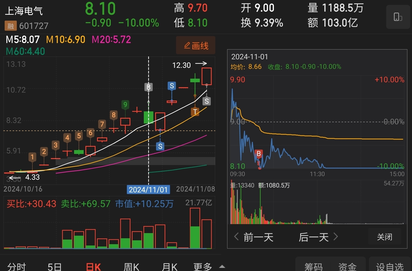Tap the numbered 5 sequence marker
Screen dimensions: 412x271
79,136
